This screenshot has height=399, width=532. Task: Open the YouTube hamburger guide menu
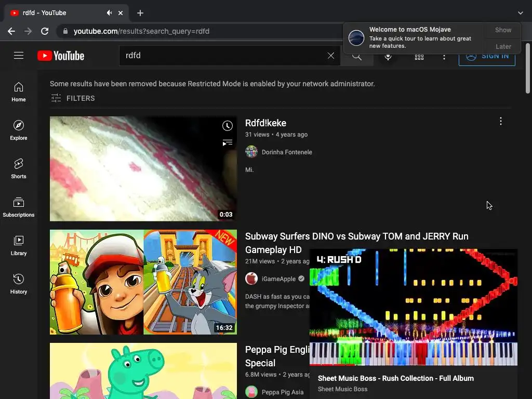(19, 55)
